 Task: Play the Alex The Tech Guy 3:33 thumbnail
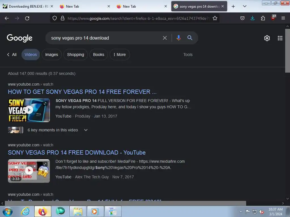29,171
